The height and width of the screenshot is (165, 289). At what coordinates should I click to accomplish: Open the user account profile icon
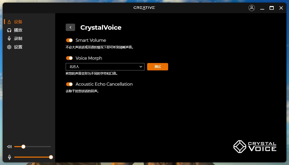[252, 8]
